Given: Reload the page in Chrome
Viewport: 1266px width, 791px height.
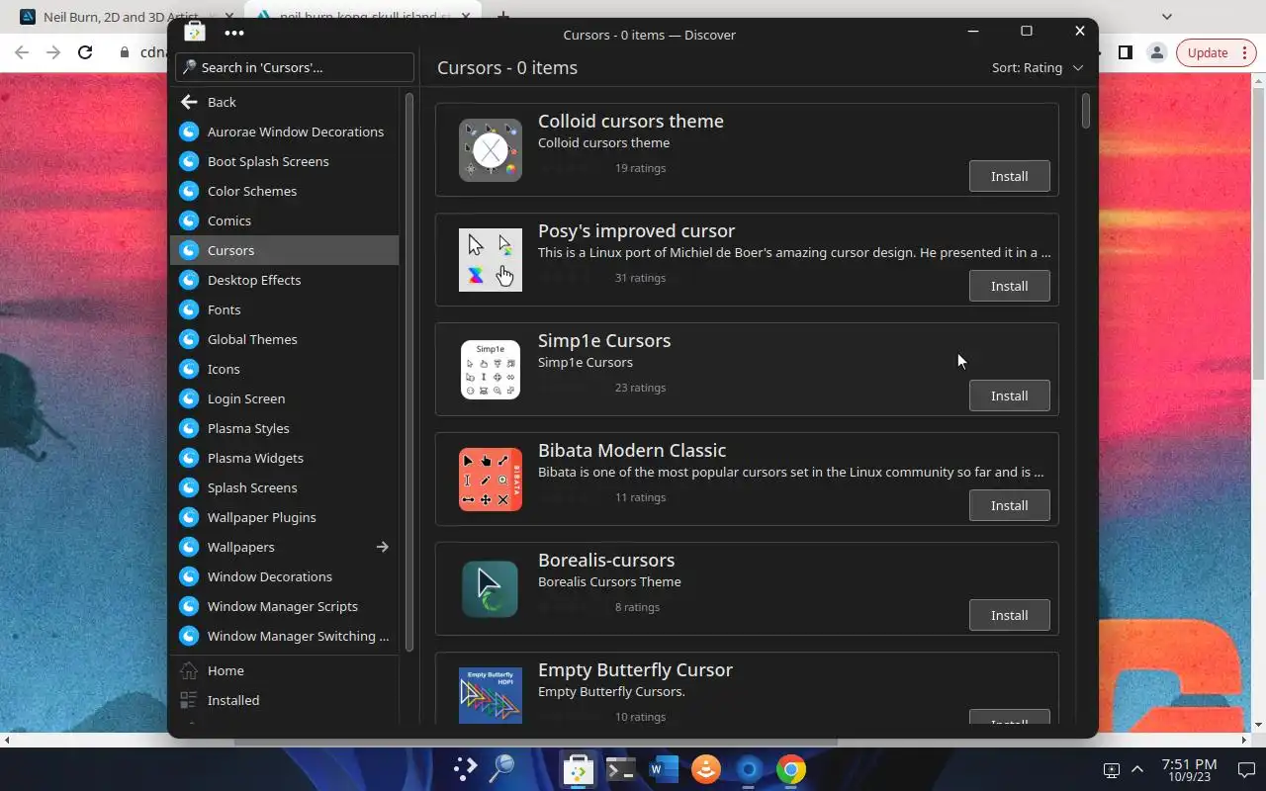Looking at the screenshot, I should pyautogui.click(x=85, y=52).
